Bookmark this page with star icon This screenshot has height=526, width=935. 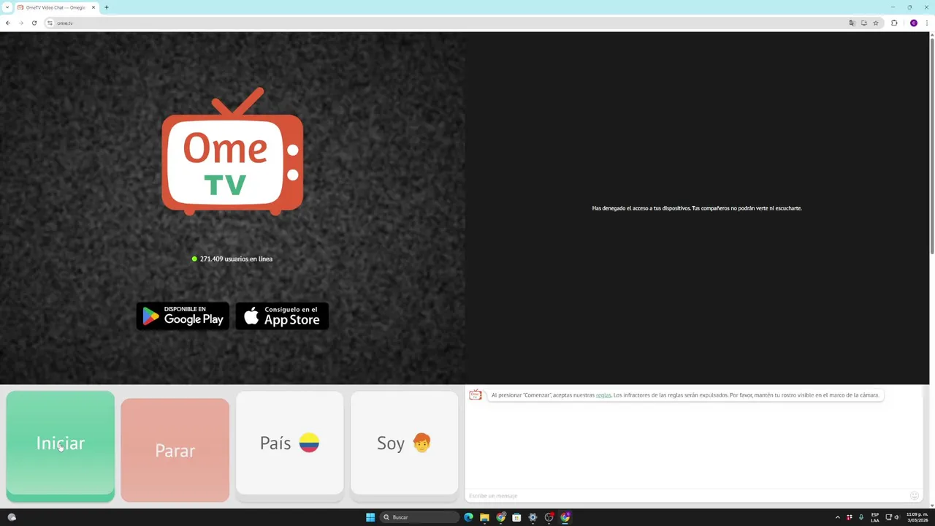(x=876, y=23)
